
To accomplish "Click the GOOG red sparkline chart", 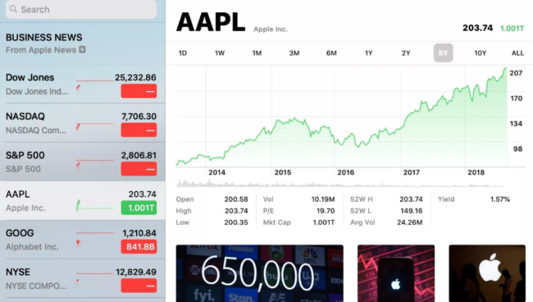I will pyautogui.click(x=95, y=238).
